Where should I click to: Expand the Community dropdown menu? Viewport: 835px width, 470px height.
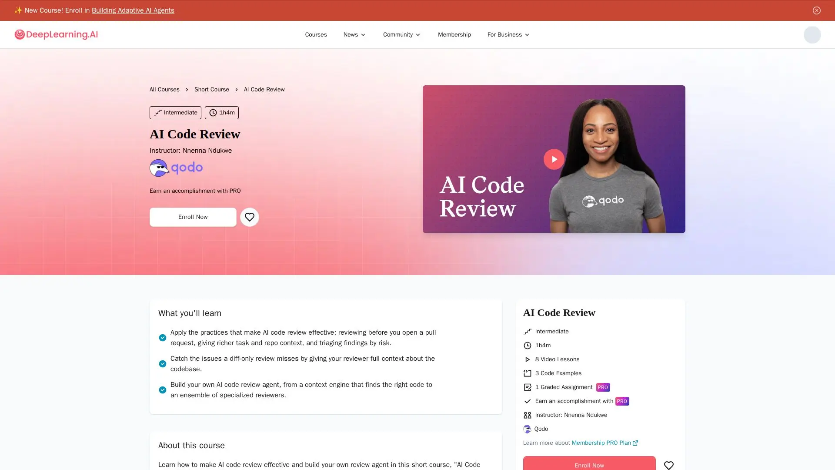click(401, 35)
